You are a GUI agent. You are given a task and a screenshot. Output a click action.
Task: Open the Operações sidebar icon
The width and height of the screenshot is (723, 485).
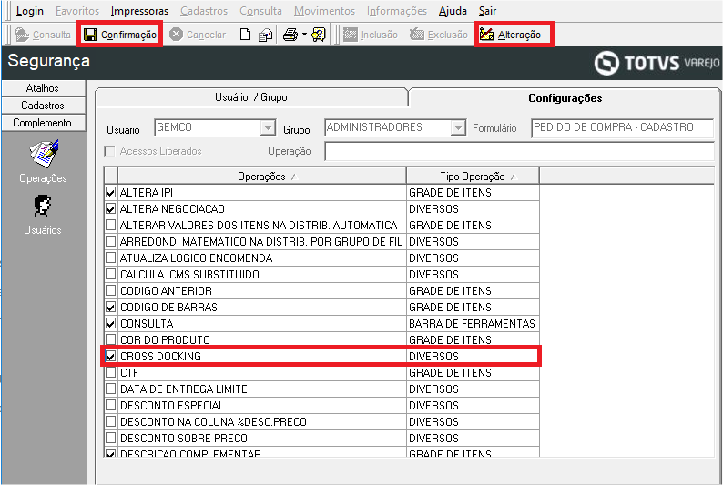tap(44, 154)
